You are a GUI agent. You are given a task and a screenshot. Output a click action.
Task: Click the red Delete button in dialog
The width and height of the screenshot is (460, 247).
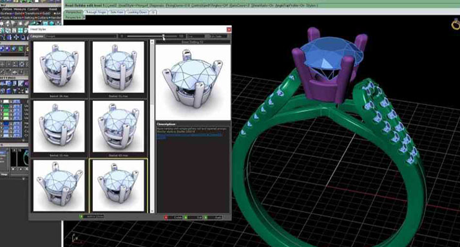(174, 217)
